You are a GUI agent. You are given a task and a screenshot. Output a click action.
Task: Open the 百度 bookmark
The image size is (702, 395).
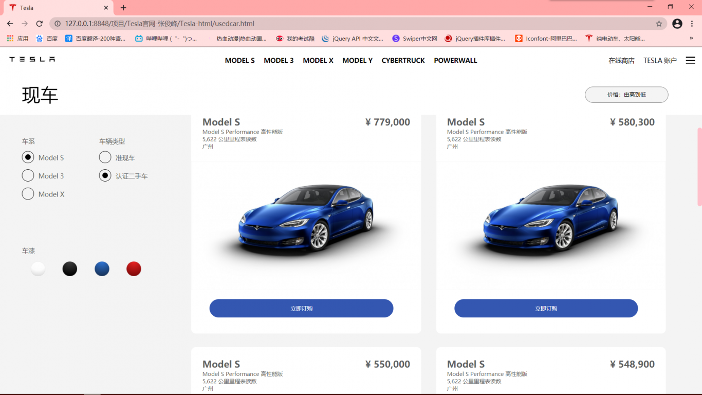click(47, 39)
